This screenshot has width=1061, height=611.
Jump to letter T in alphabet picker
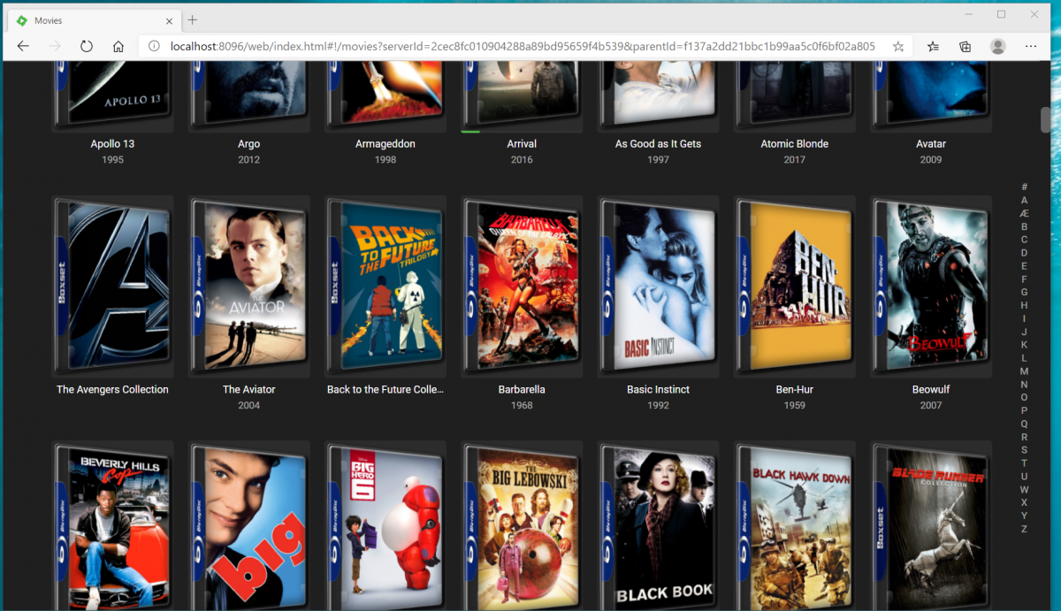[x=1024, y=463]
